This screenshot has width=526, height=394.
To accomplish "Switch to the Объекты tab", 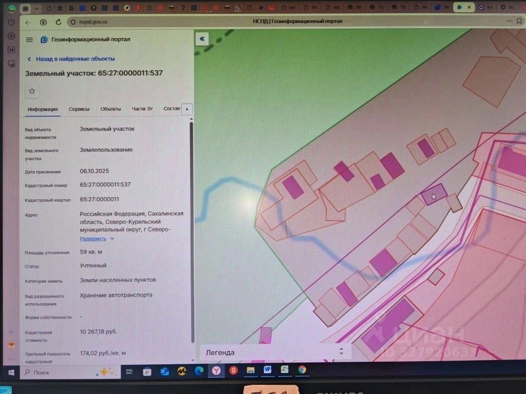I will point(110,109).
